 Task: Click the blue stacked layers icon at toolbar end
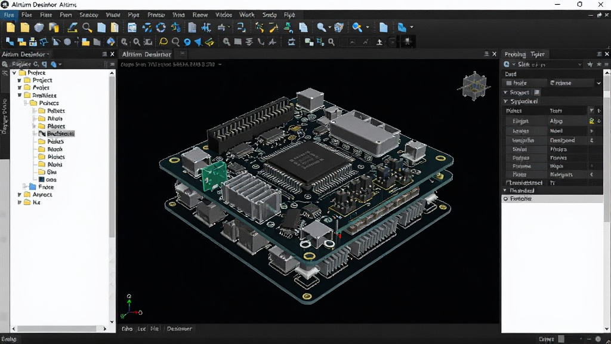coord(402,27)
